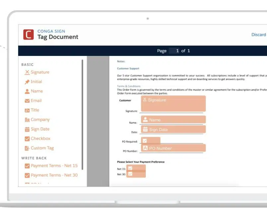The height and width of the screenshot is (214, 267).
Task: Click the A icon on PO Number tag
Action: 145,148
